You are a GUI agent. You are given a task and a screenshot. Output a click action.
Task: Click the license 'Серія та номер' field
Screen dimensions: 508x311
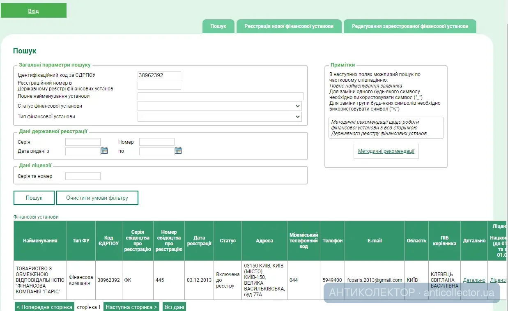point(83,176)
